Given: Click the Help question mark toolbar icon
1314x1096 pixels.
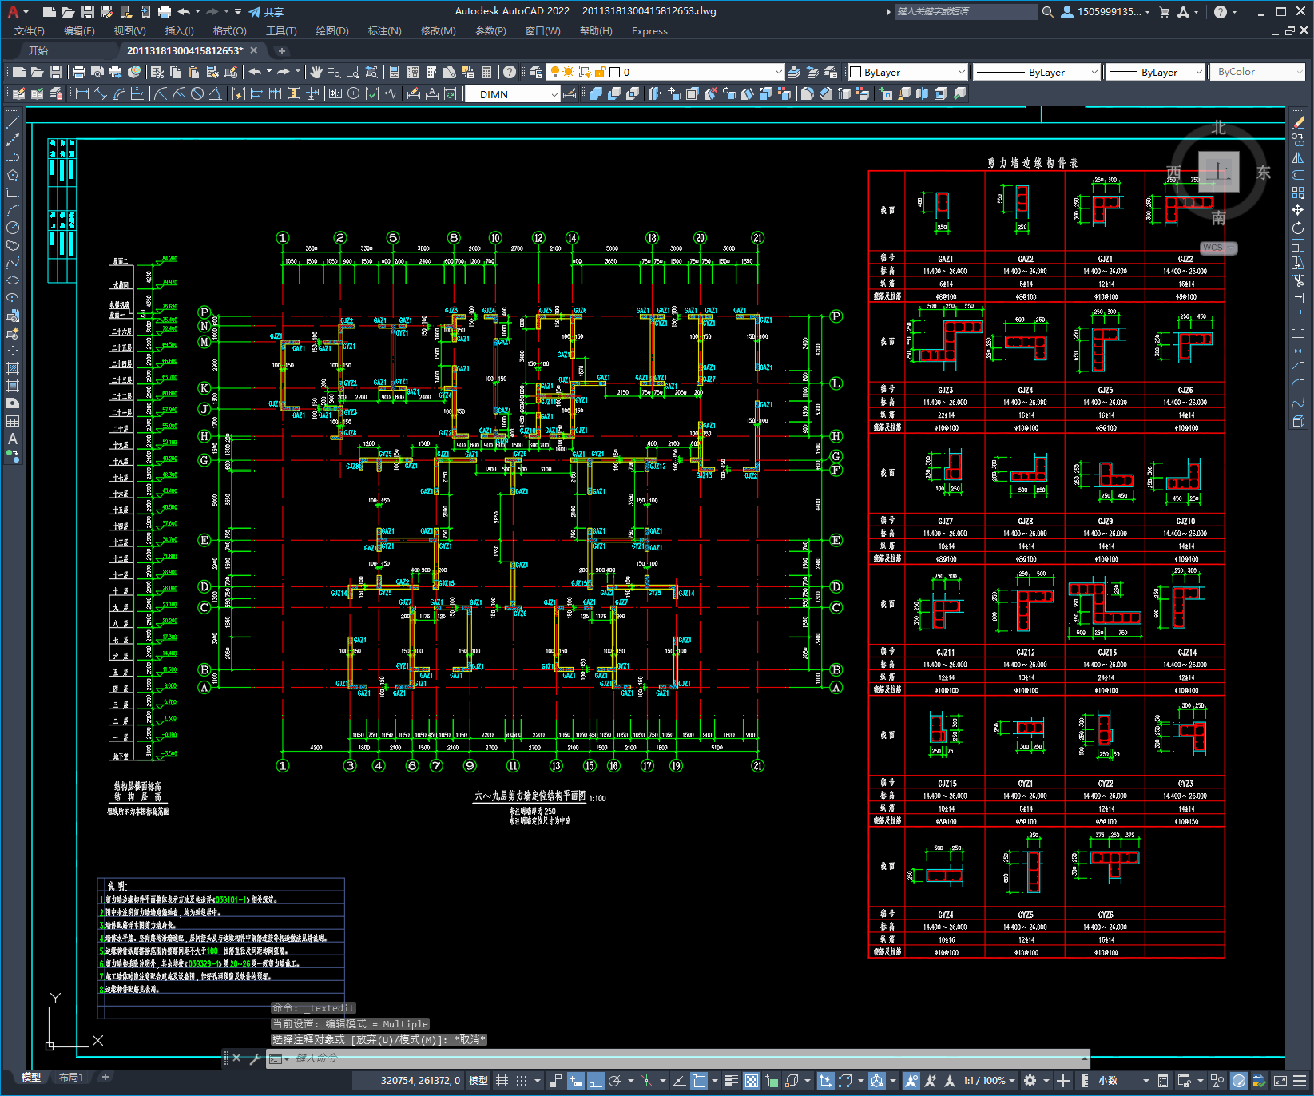Looking at the screenshot, I should coord(510,72).
